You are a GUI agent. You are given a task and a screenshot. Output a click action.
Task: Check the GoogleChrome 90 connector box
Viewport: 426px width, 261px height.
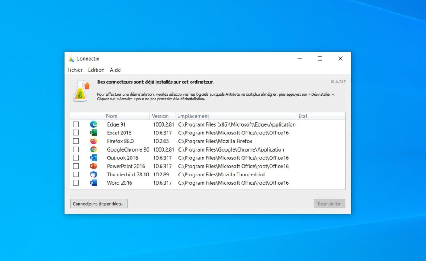(76, 149)
